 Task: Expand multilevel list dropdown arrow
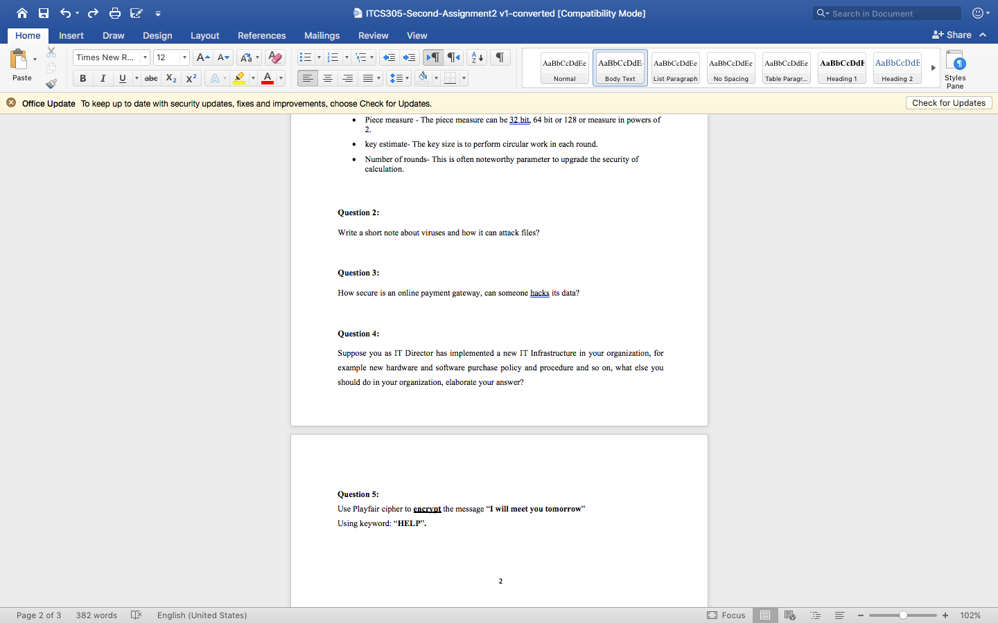click(x=372, y=57)
